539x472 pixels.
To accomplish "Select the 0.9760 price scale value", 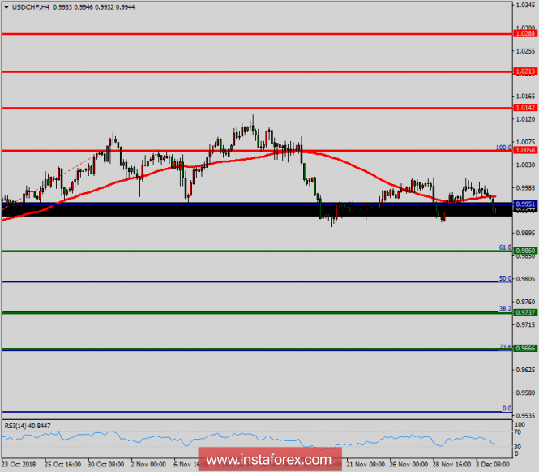I will pyautogui.click(x=525, y=302).
